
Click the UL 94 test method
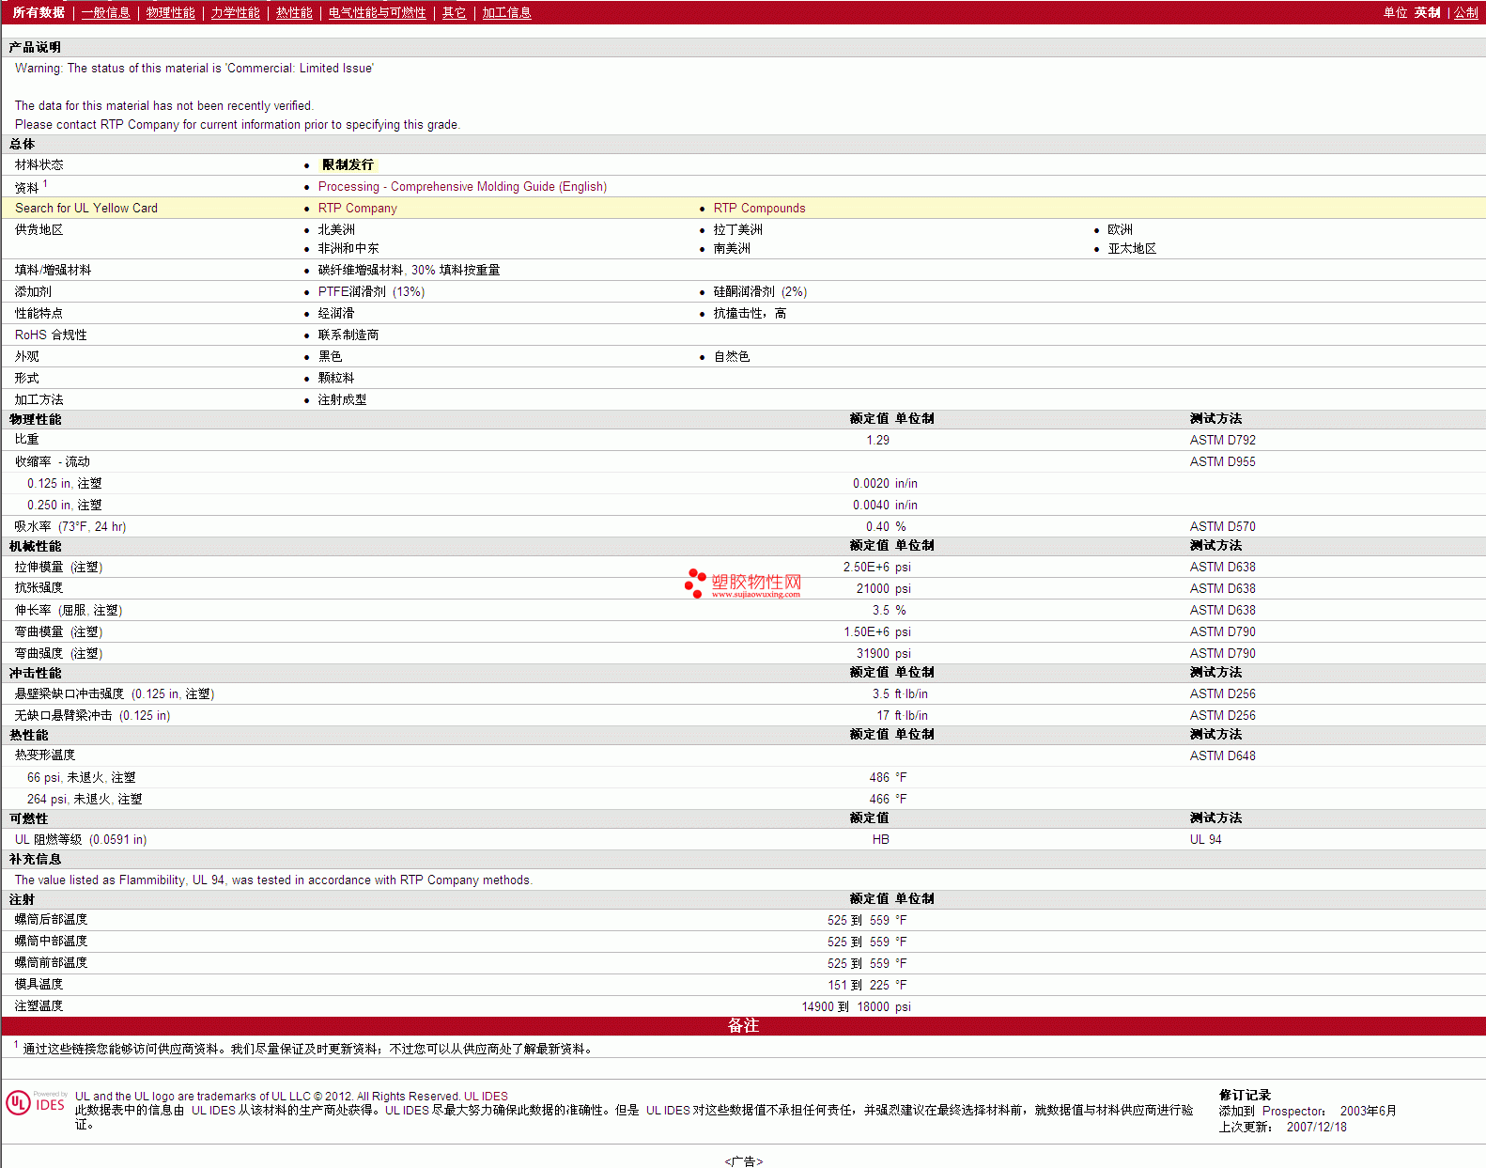(1205, 839)
